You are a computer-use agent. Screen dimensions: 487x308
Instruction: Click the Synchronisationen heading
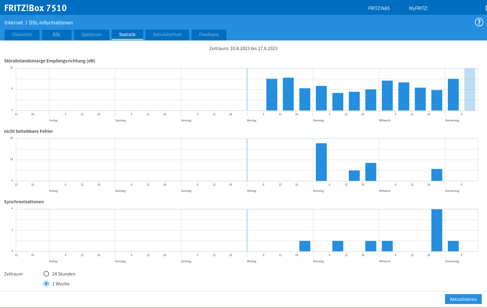click(24, 202)
